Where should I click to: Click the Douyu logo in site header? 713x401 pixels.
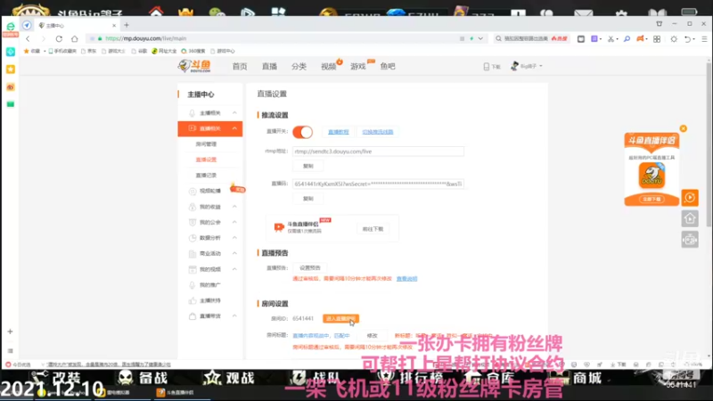194,66
